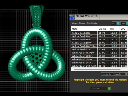Click the Calculate button
Image resolution: width=128 pixels, height=96 pixels.
[x=100, y=89]
